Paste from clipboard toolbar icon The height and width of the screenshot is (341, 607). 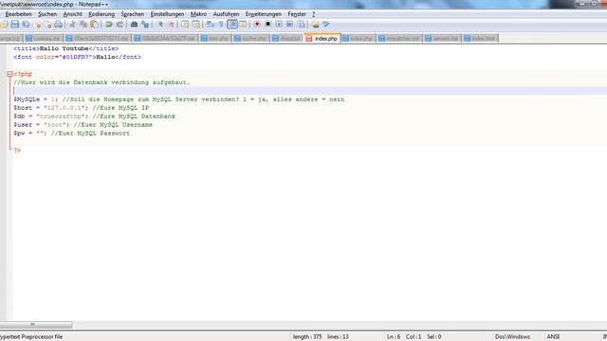[94, 25]
